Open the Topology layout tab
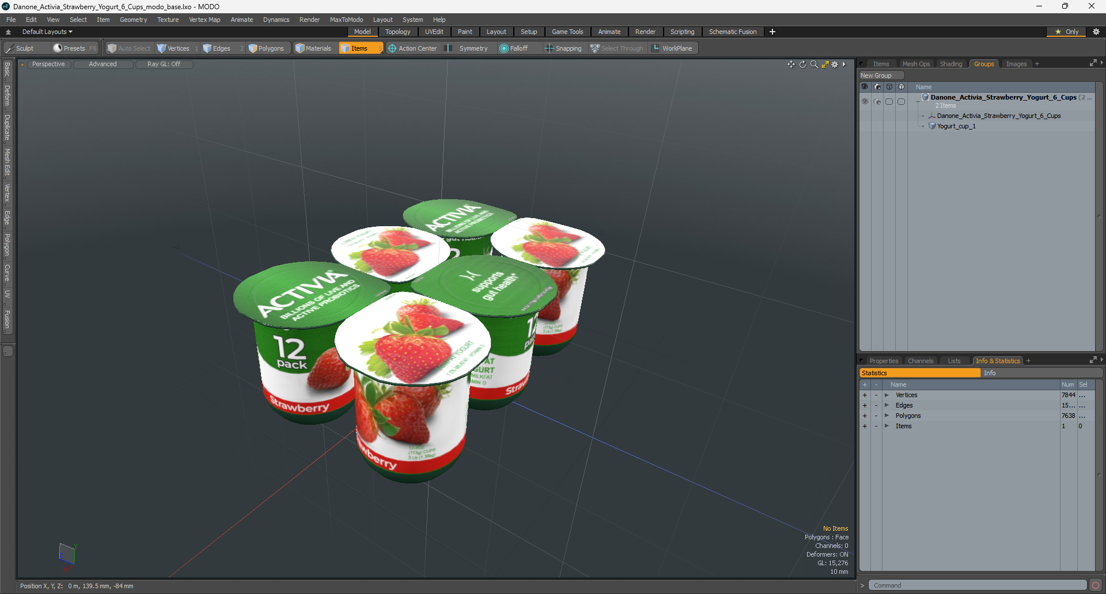Screen dimensions: 1106x594 click(x=397, y=32)
